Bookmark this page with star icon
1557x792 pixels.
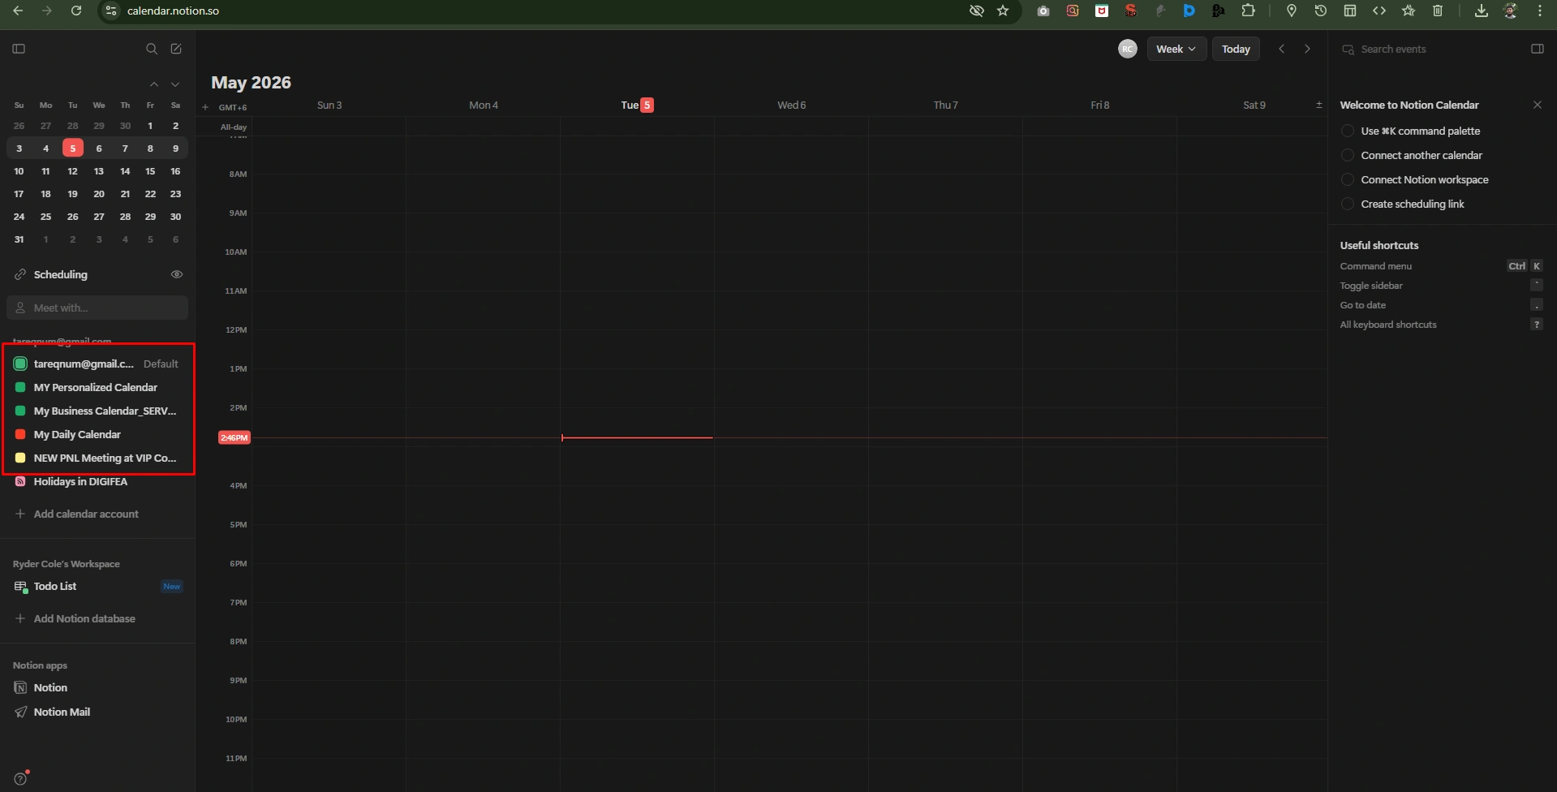pos(1003,11)
